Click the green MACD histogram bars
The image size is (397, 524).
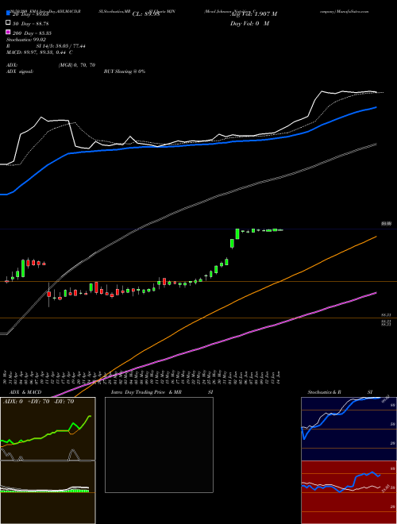pyautogui.click(x=44, y=491)
